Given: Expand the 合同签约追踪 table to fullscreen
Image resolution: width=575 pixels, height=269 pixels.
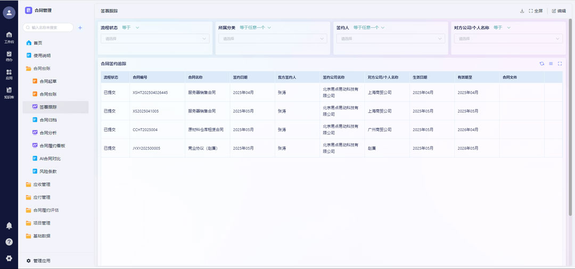Looking at the screenshot, I should click(x=560, y=63).
